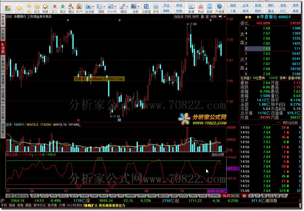Viewport: 304px width, 211px height.
Task: Toggle 叠 overlay mode
Action: [202, 17]
